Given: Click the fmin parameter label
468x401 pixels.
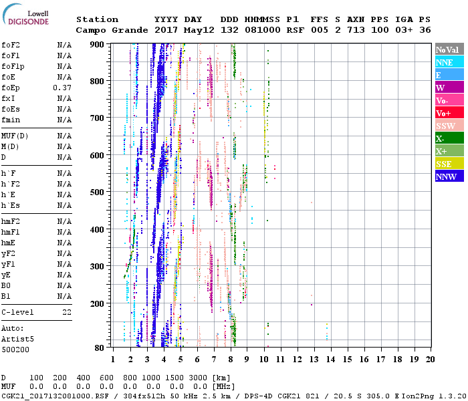Looking at the screenshot, I should click(x=11, y=120).
